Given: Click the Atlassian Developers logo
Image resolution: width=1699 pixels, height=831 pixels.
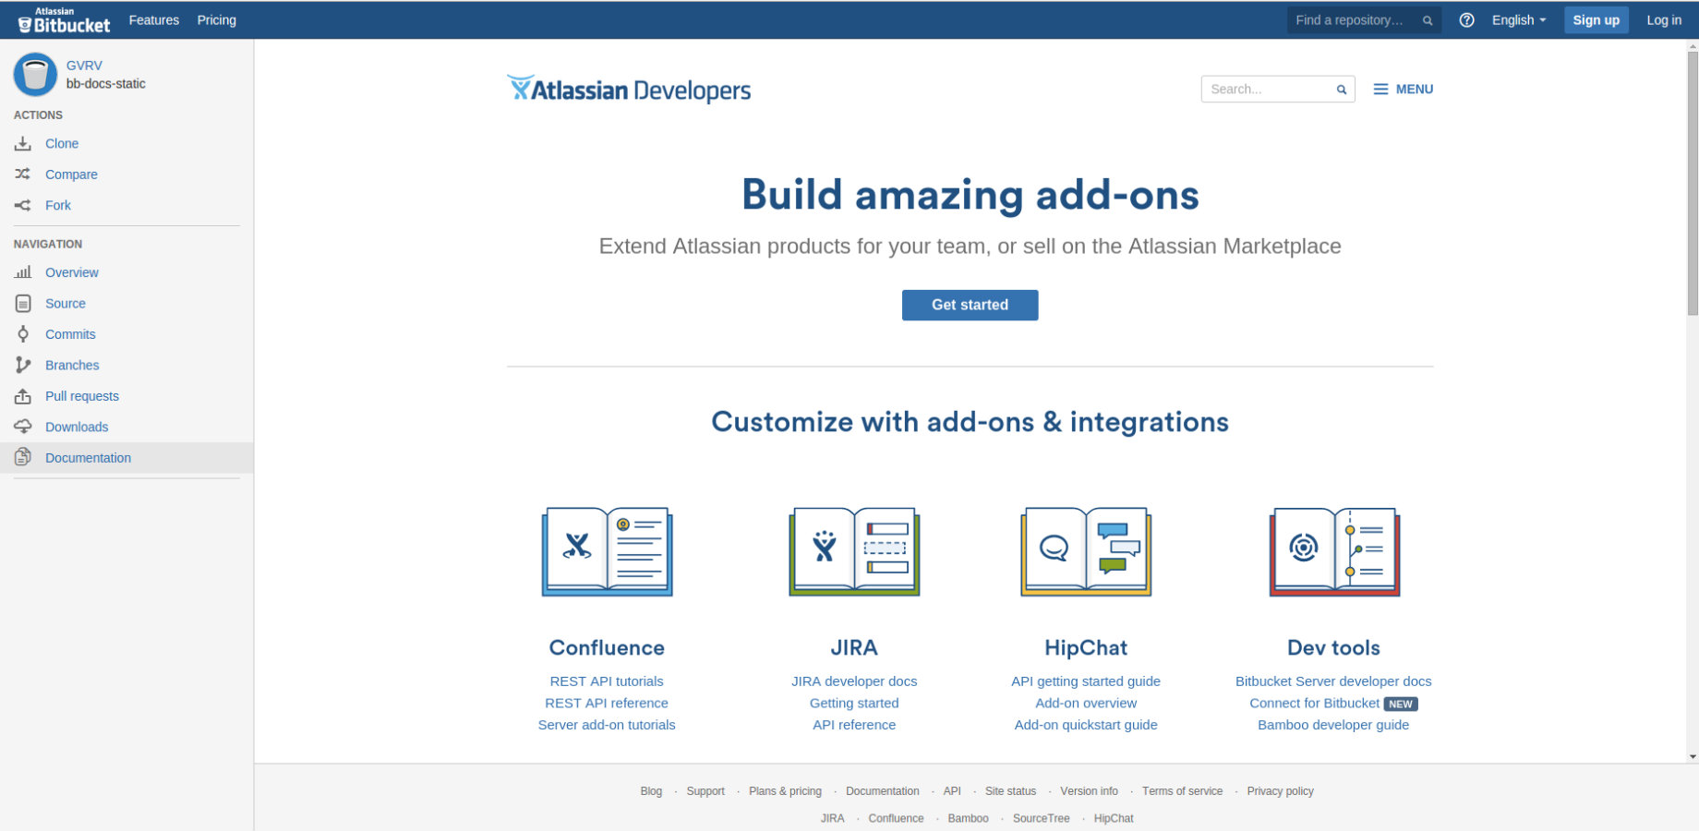Looking at the screenshot, I should pyautogui.click(x=629, y=89).
